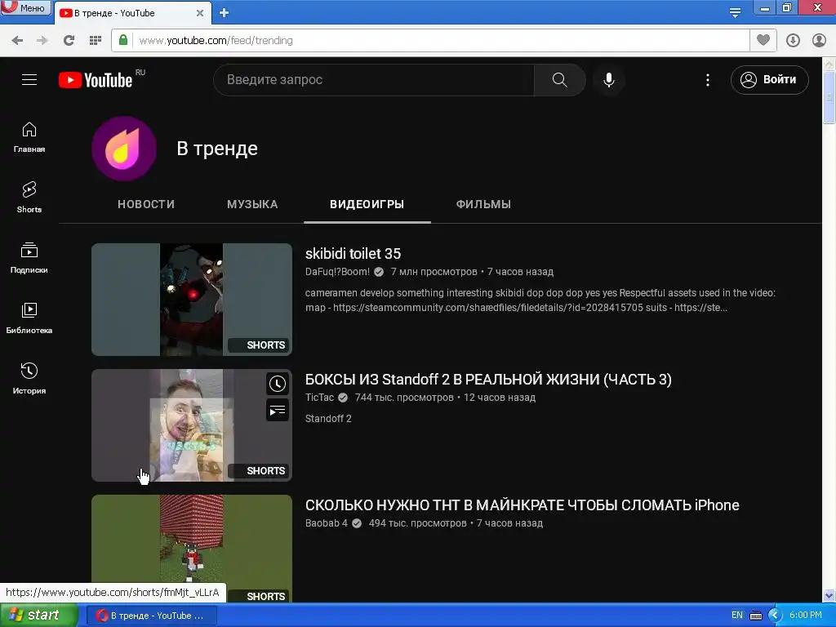836x627 pixels.
Task: Select the ВИДЕОИГРЫ tab
Action: 367,204
